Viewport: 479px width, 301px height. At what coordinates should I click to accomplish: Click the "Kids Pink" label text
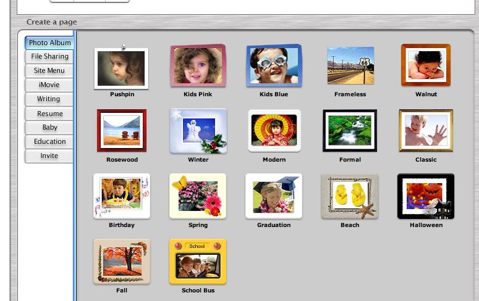click(x=198, y=94)
